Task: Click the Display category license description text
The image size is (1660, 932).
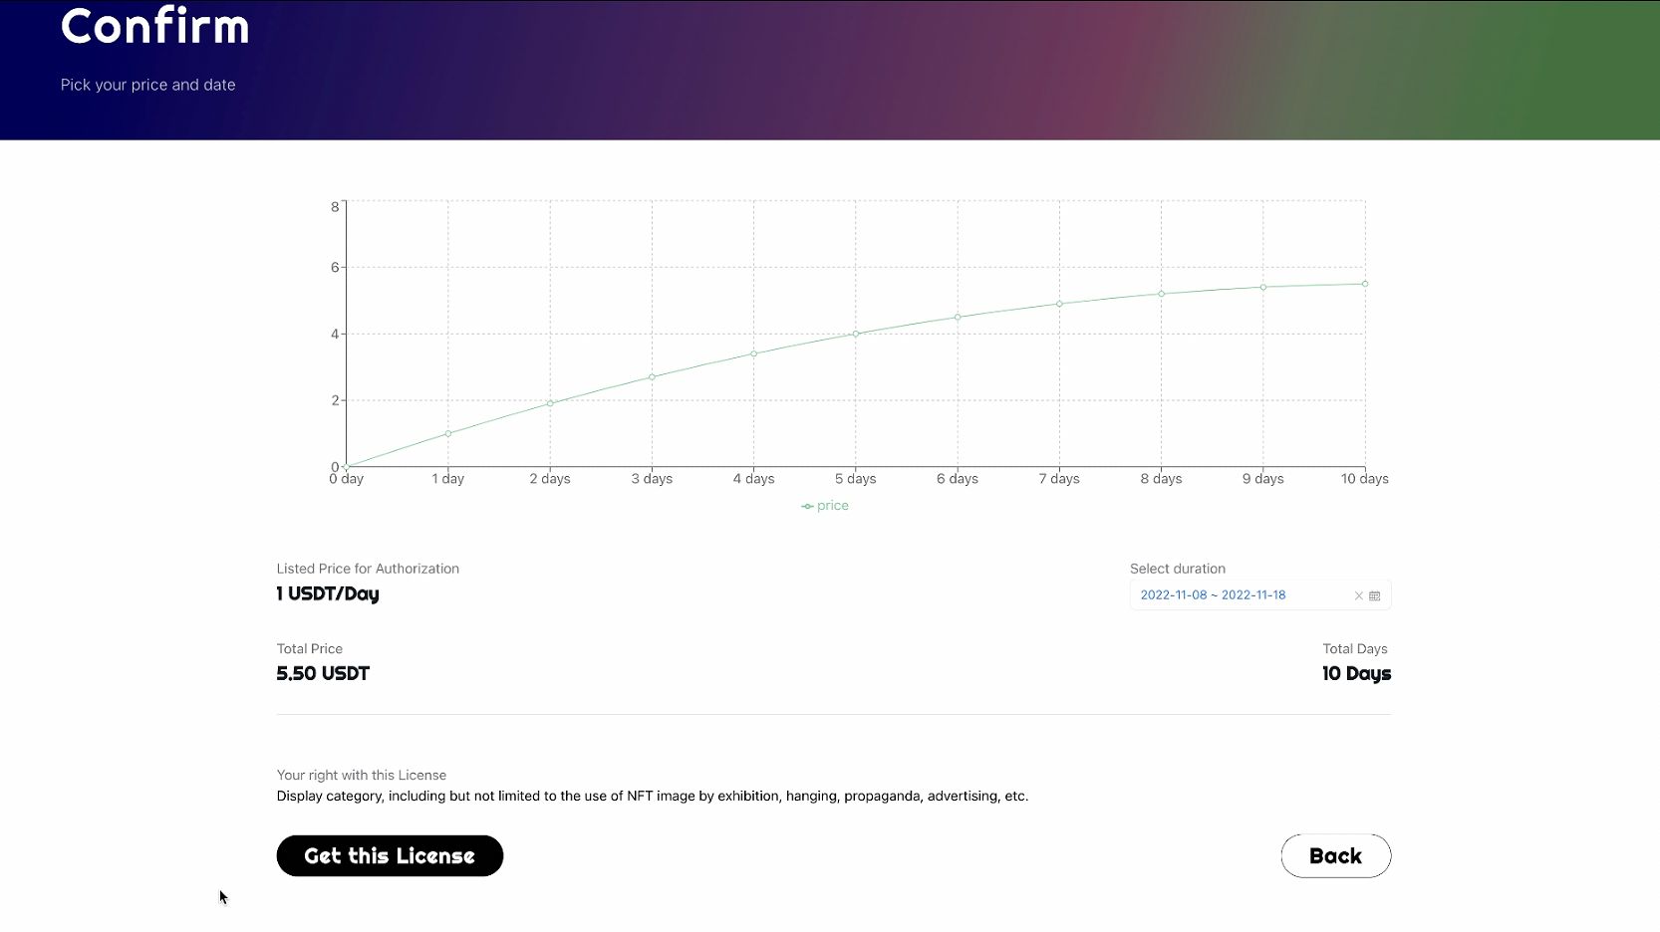Action: click(653, 797)
